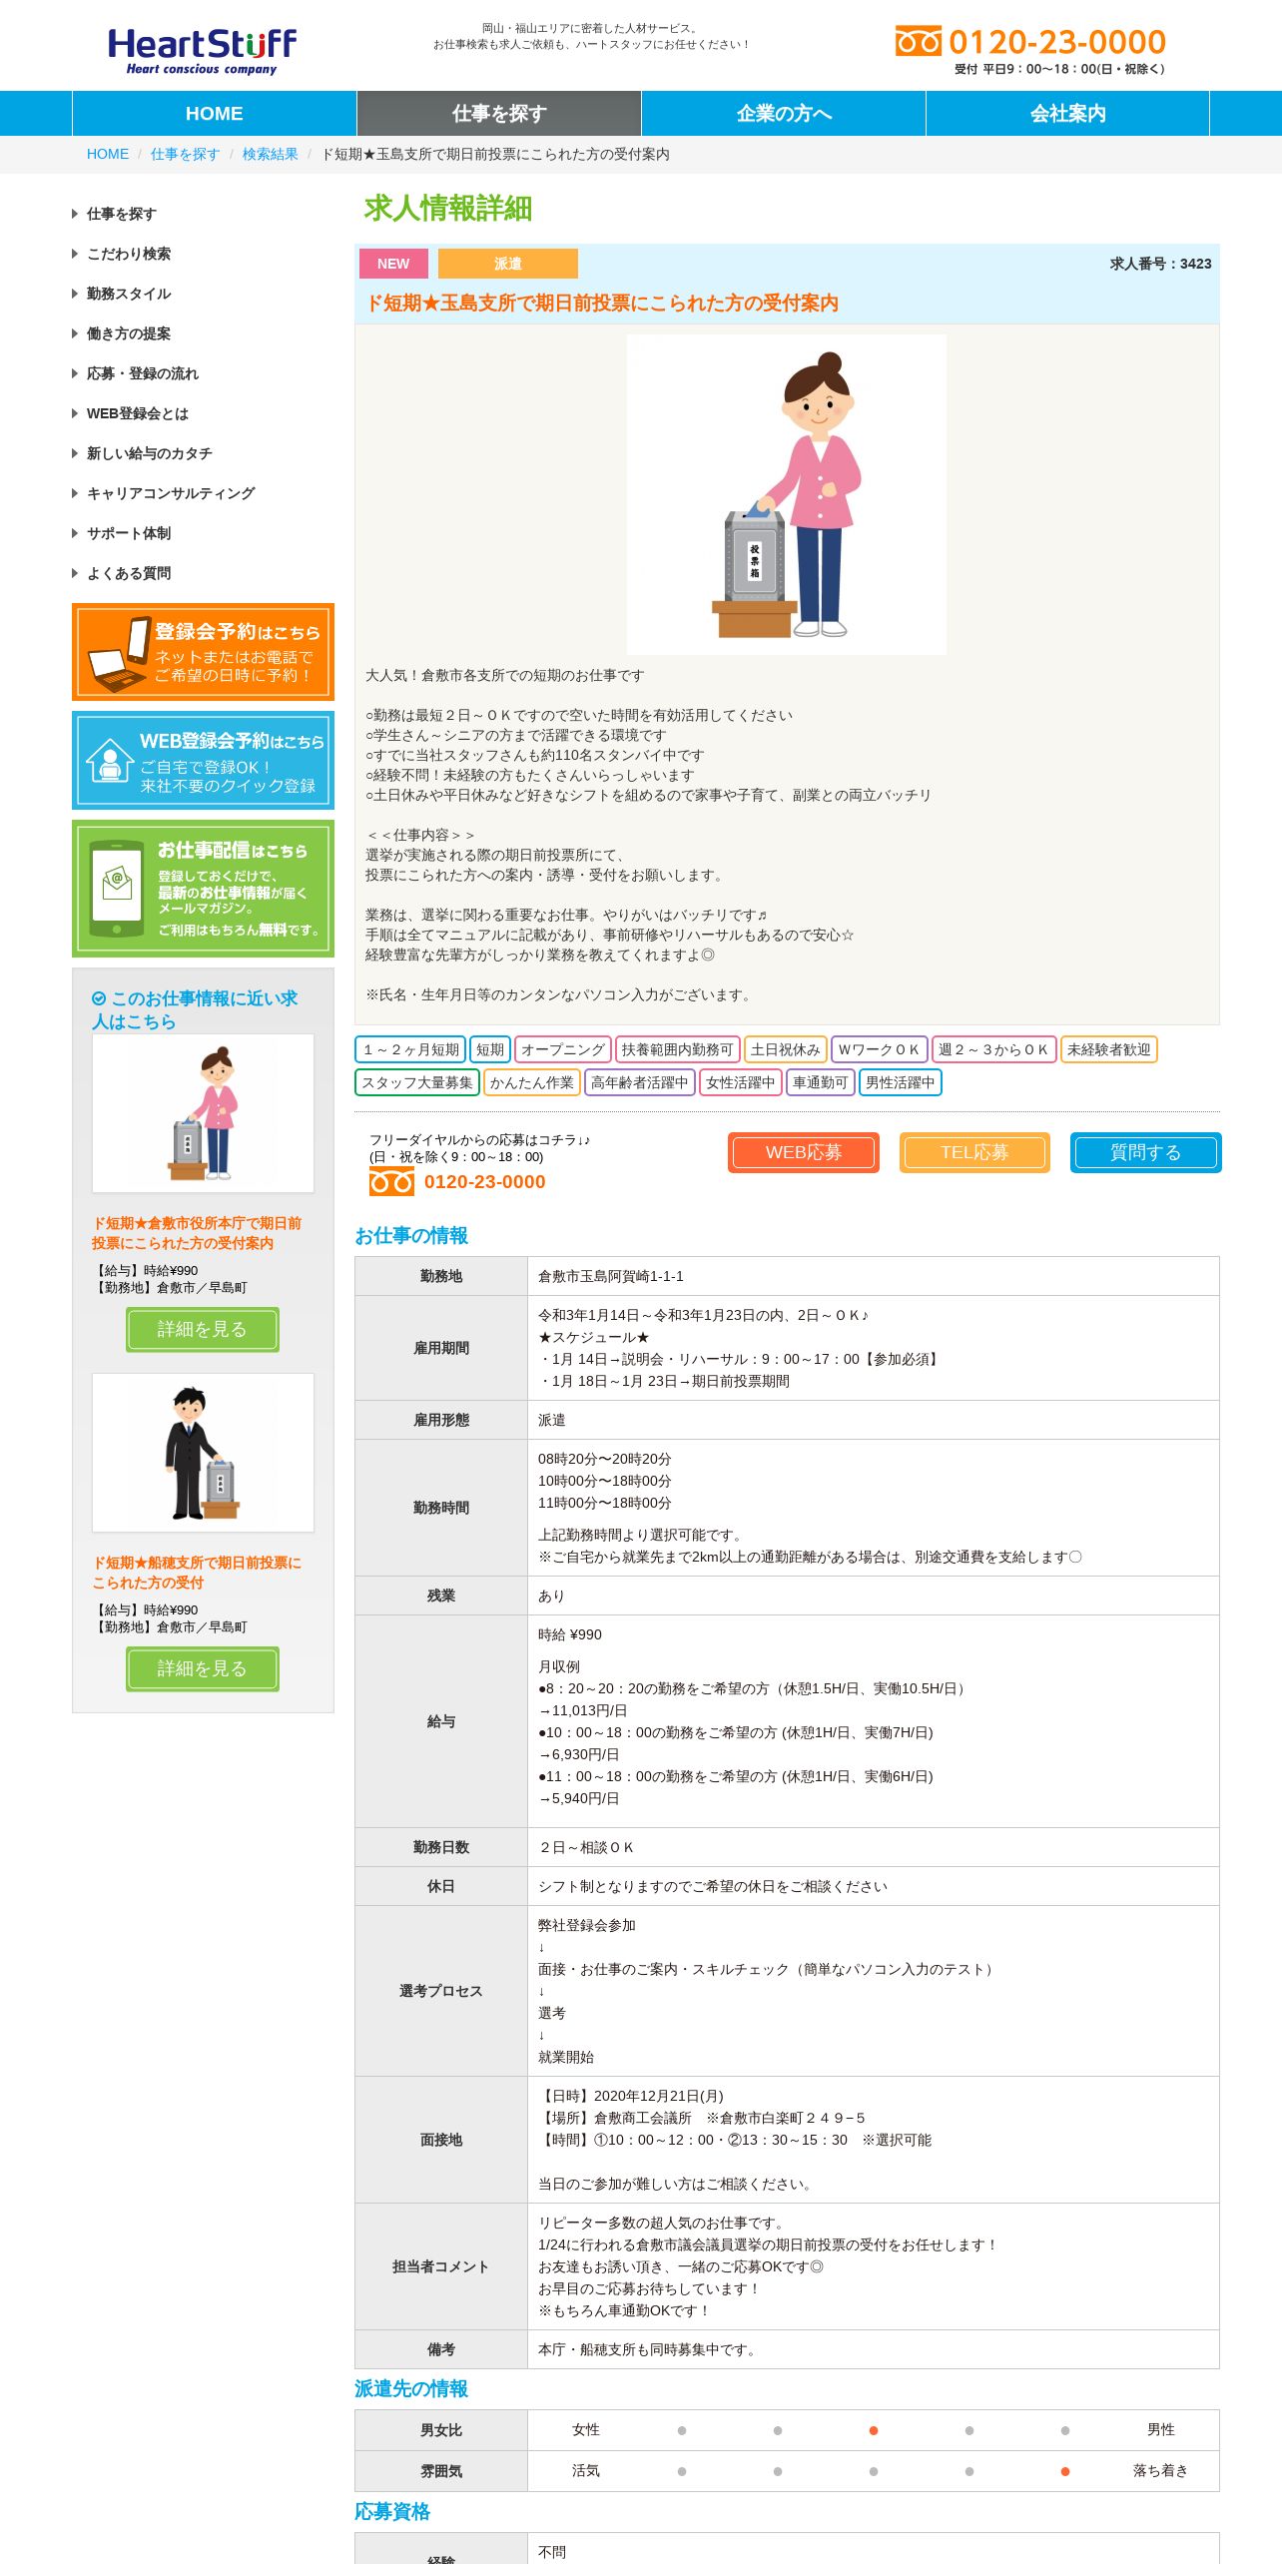Open sidebar item 働き方の提案
The width and height of the screenshot is (1282, 2564).
point(129,333)
